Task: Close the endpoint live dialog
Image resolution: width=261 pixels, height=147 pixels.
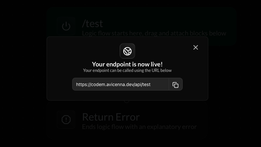Action: click(196, 47)
